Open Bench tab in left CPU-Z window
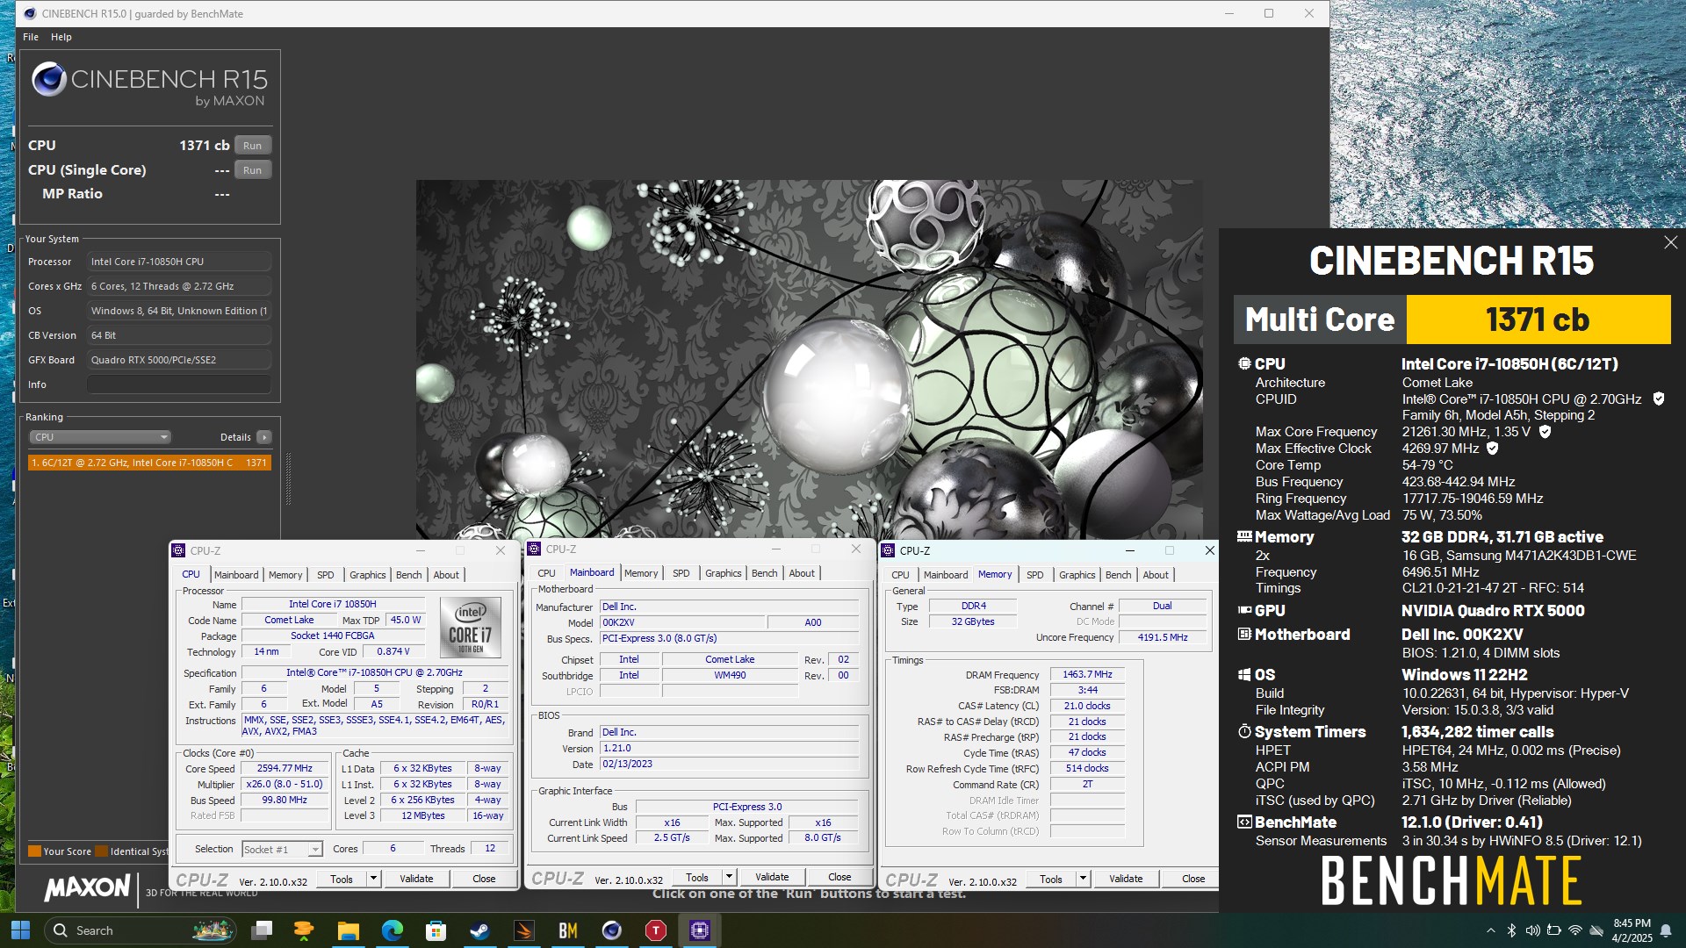The width and height of the screenshot is (1686, 948). [409, 575]
